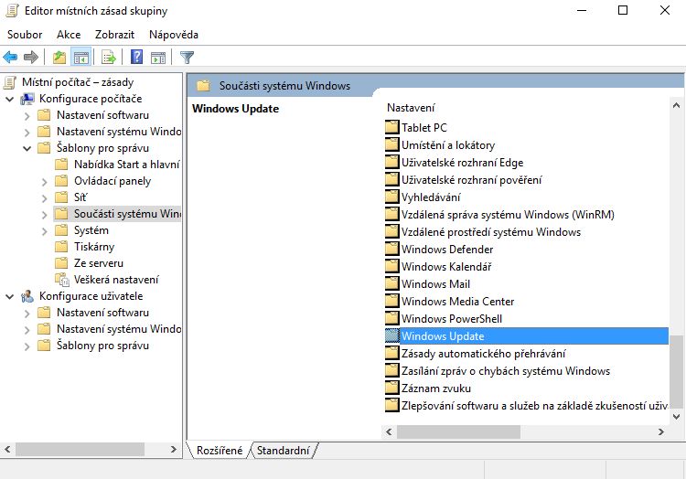Click the Veškerá nastavení icon in tree

pos(61,280)
